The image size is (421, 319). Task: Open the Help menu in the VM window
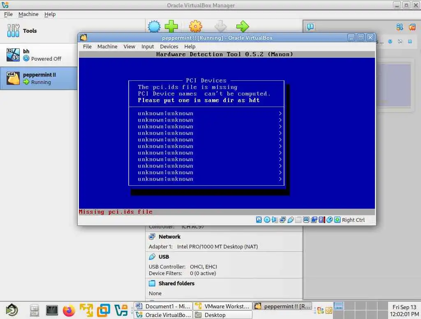(190, 47)
